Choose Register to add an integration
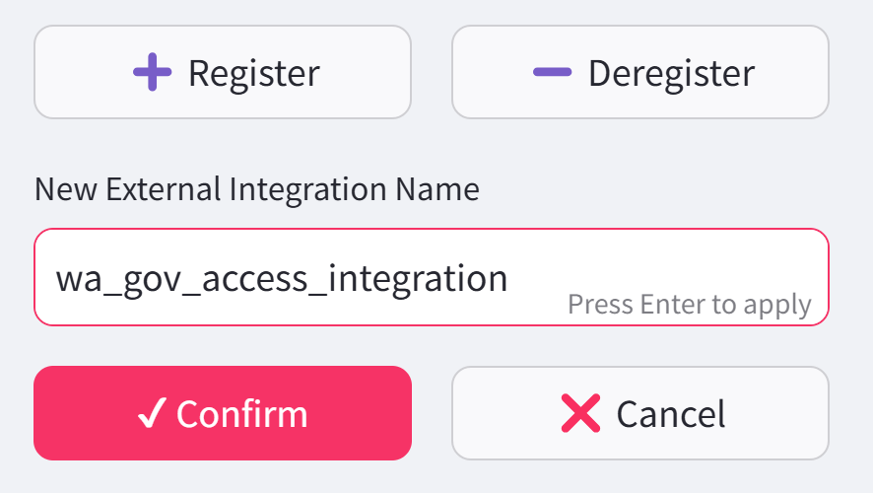Viewport: 873px width, 493px height. [x=223, y=72]
